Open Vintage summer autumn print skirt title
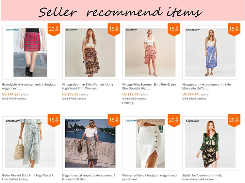Image resolution: width=245 pixels, height=183 pixels. pyautogui.click(x=206, y=86)
